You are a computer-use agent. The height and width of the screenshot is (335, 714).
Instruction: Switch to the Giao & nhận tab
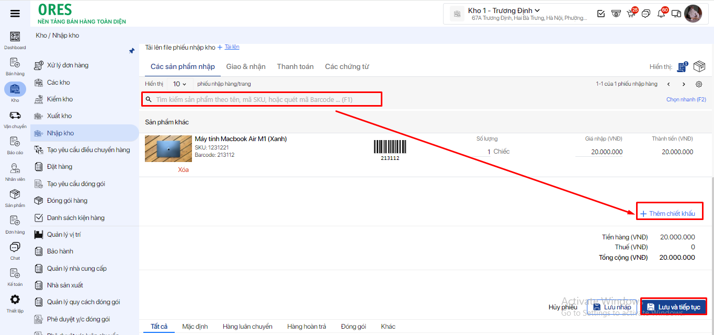[x=246, y=66]
